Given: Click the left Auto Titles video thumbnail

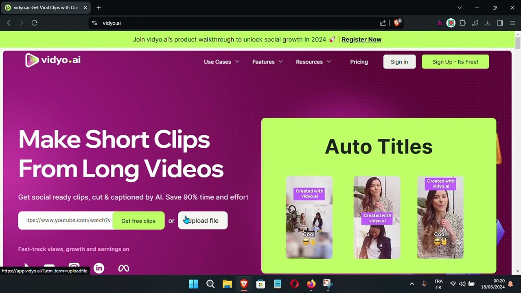Looking at the screenshot, I should 309,217.
